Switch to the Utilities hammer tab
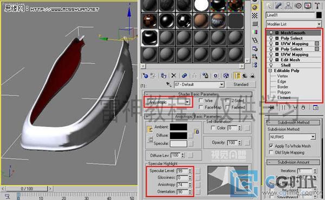The image size is (325, 200). [317, 6]
